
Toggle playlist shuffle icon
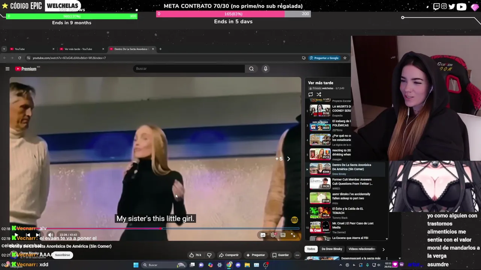pyautogui.click(x=319, y=94)
